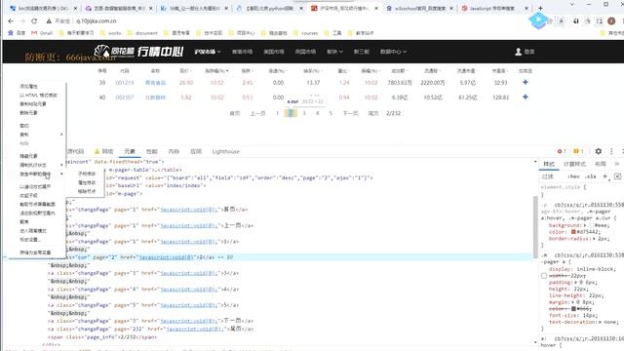Open the 元素 DevTools tab

tap(130, 151)
